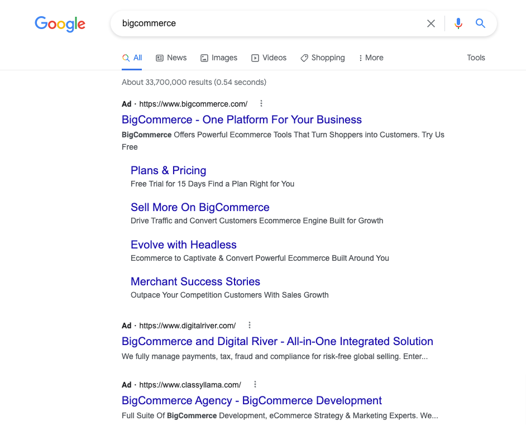
Task: Open the Plans & Pricing sitelink
Action: pos(169,170)
